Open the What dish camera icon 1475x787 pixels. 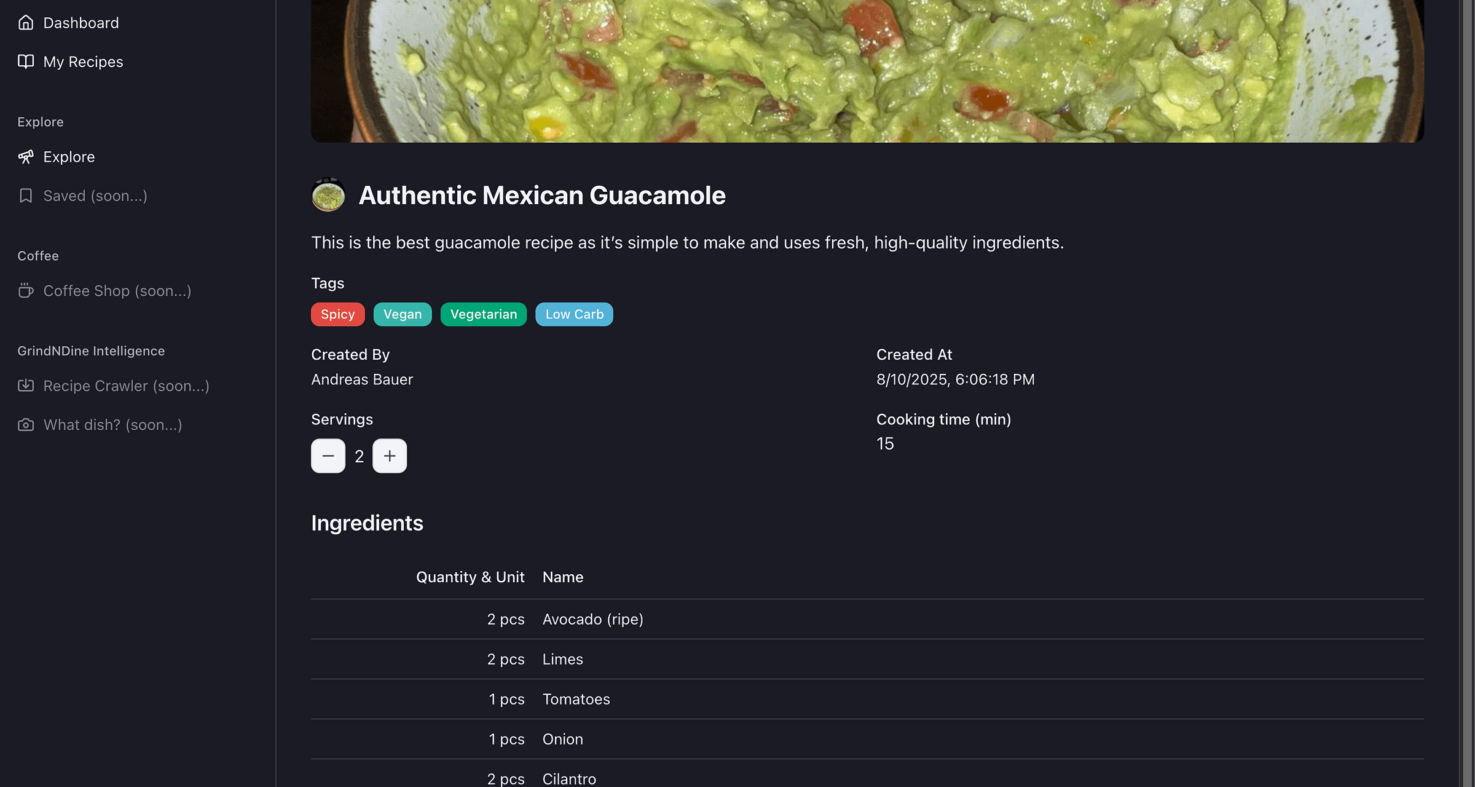[x=26, y=424]
